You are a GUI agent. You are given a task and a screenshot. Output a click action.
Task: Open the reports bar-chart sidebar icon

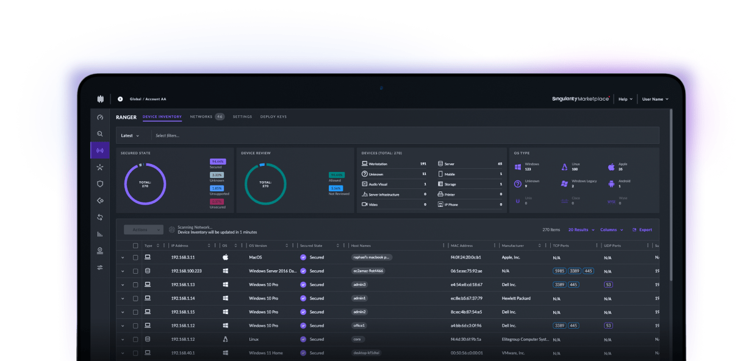pyautogui.click(x=100, y=234)
